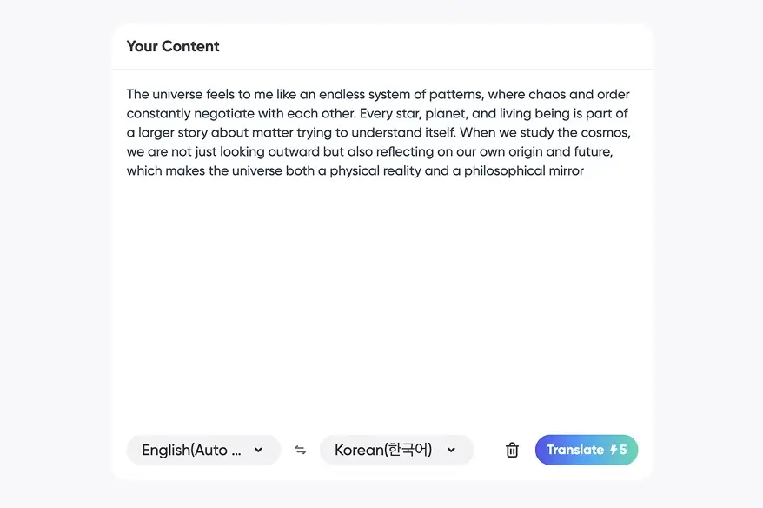The width and height of the screenshot is (763, 508).
Task: Click the "Your Content" heading
Action: [x=173, y=46]
